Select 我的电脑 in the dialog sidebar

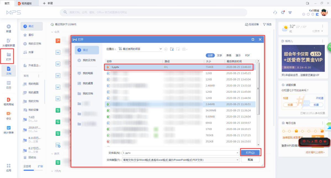pyautogui.click(x=88, y=73)
